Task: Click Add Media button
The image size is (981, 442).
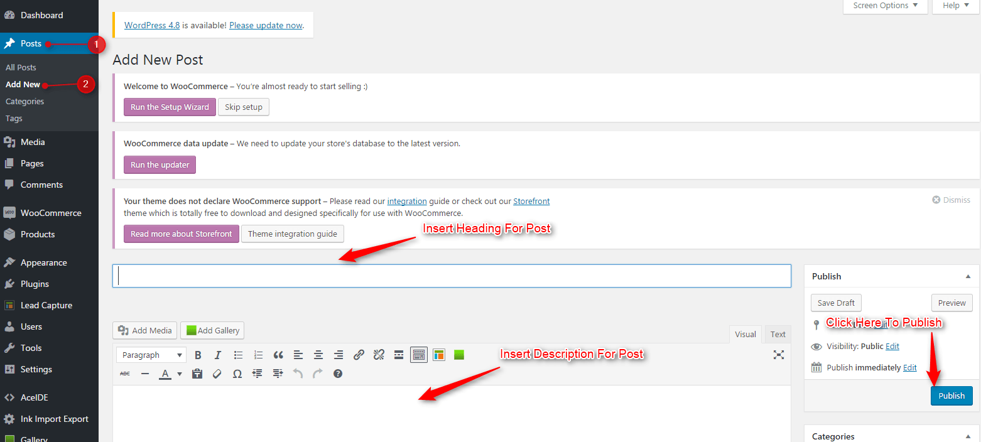Action: coord(145,330)
